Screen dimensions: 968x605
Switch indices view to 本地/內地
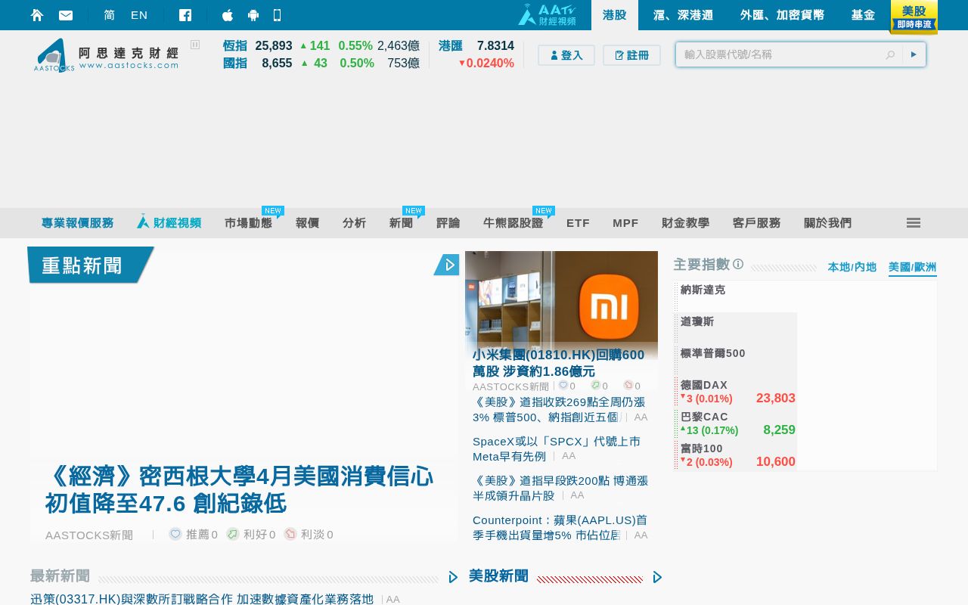pos(852,267)
